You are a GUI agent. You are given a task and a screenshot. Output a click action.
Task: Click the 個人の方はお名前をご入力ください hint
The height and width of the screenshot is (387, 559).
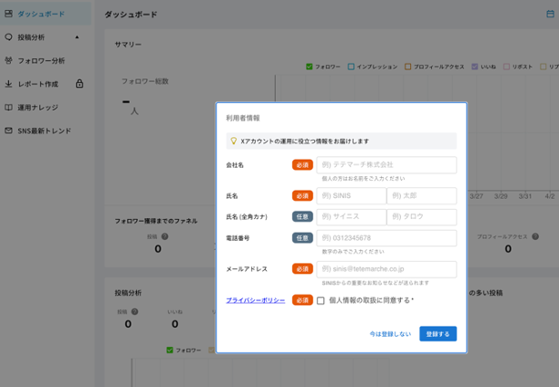(x=364, y=179)
